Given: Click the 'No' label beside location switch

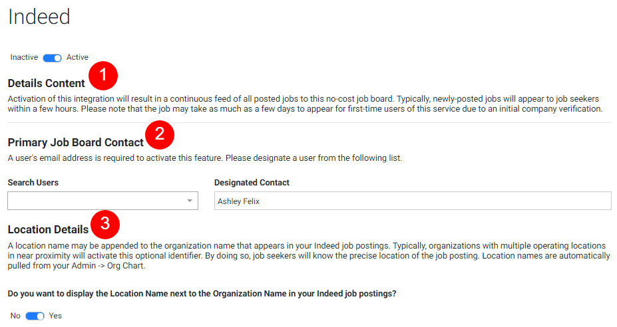Looking at the screenshot, I should pos(15,316).
